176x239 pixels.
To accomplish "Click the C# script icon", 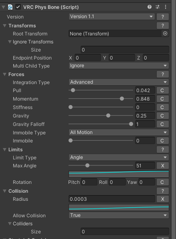I will [x=10, y=7].
